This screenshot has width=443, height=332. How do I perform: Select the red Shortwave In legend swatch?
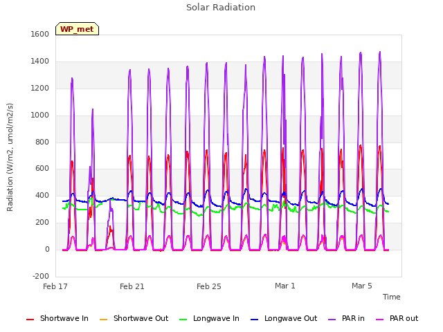(x=30, y=320)
